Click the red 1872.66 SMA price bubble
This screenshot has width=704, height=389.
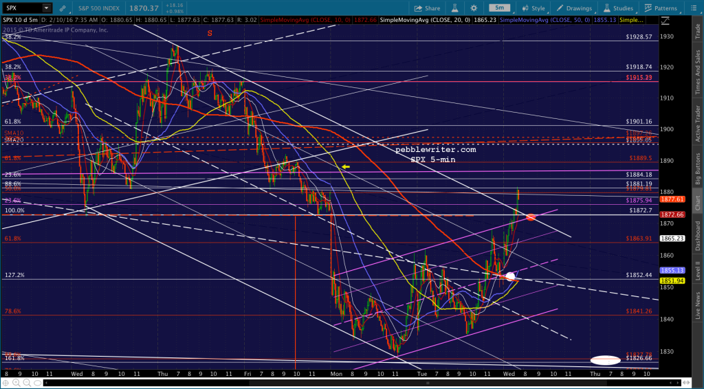[672, 214]
